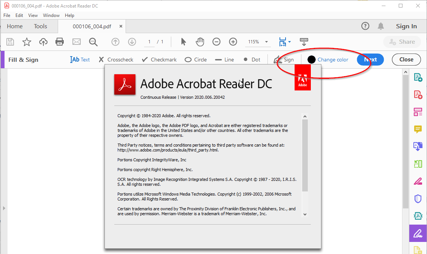Open the Window menu
Viewport: 427px width, 254px height.
click(51, 15)
